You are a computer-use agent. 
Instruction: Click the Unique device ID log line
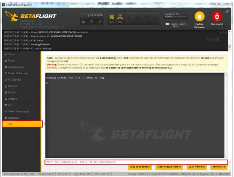pos(43,37)
